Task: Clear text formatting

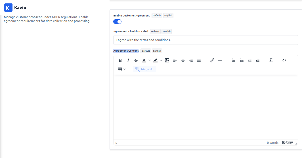Action: click(x=271, y=60)
